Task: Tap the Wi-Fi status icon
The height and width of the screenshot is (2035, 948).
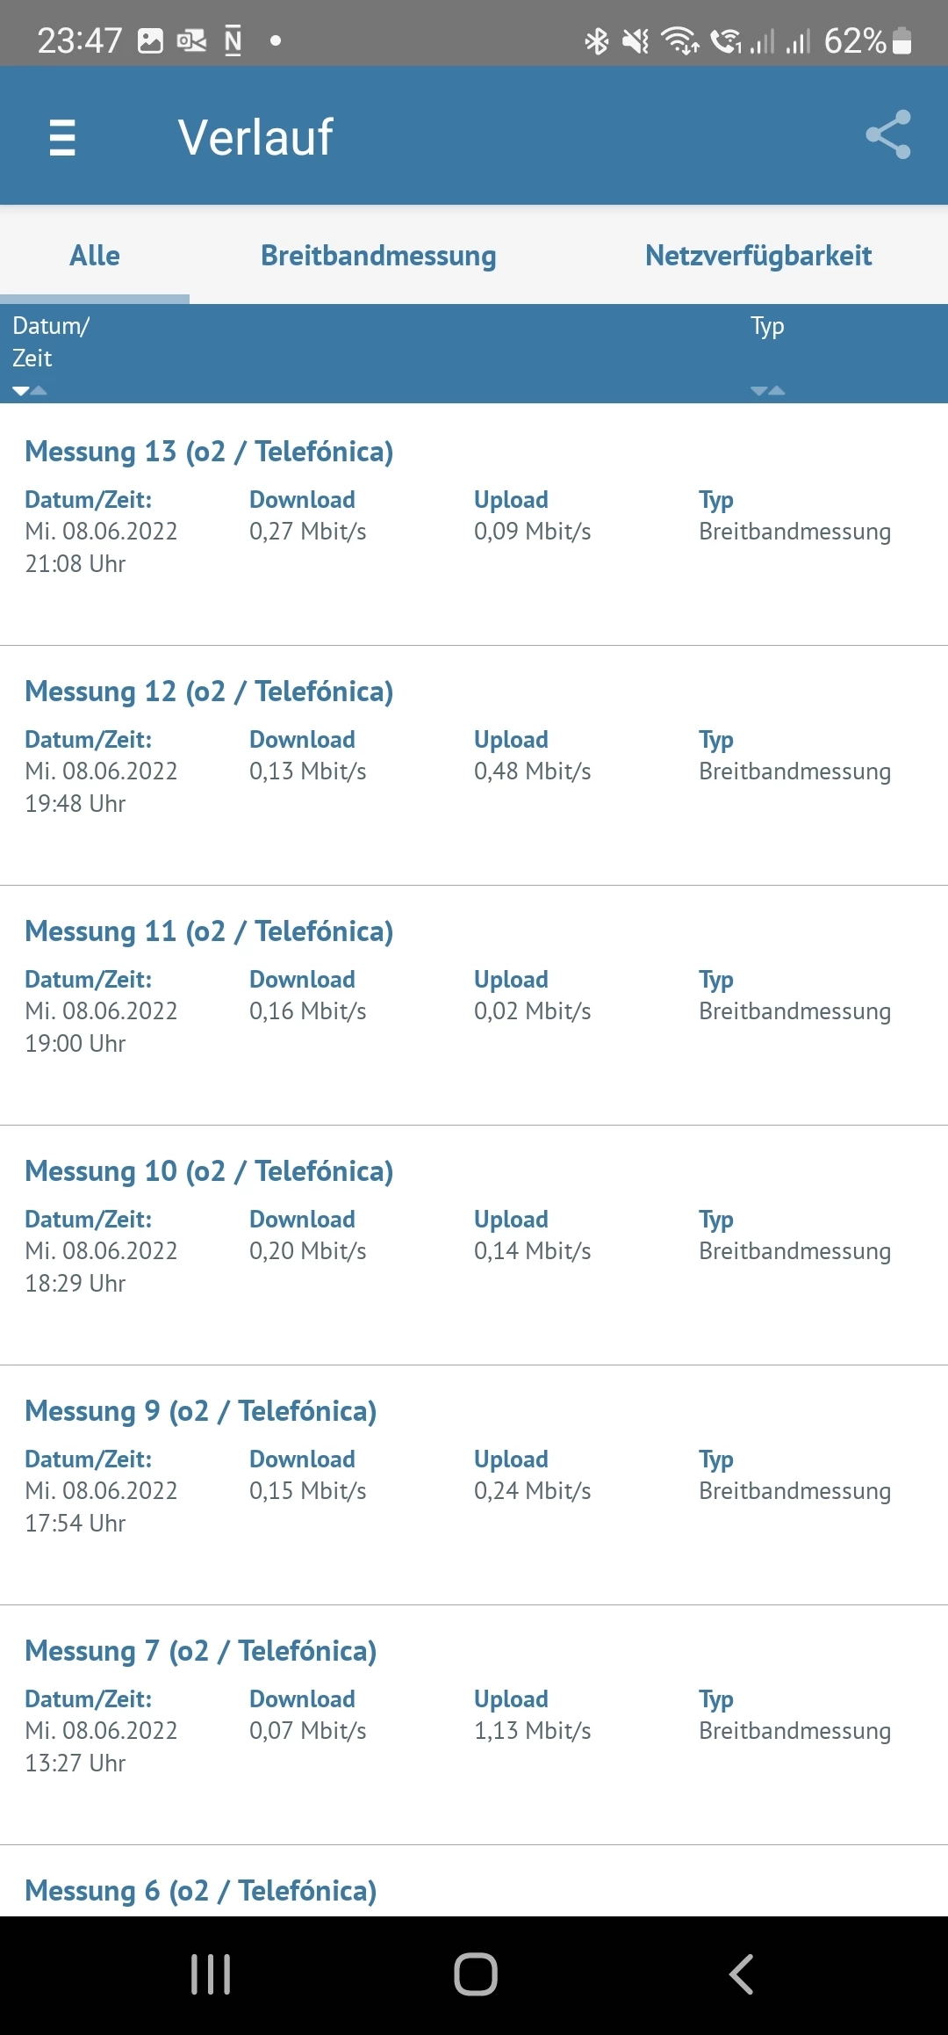Action: point(679,41)
